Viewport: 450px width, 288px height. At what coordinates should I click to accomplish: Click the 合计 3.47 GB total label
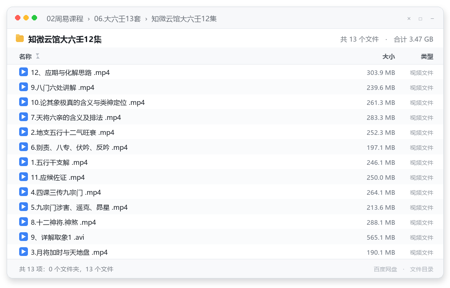click(414, 39)
